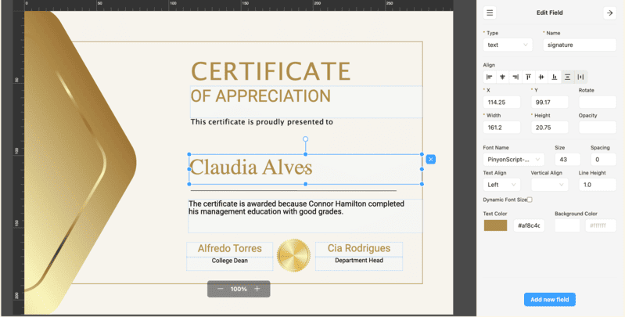Viewport: 625px width, 317px height.
Task: Distribute fields horizontally
Action: [580, 77]
